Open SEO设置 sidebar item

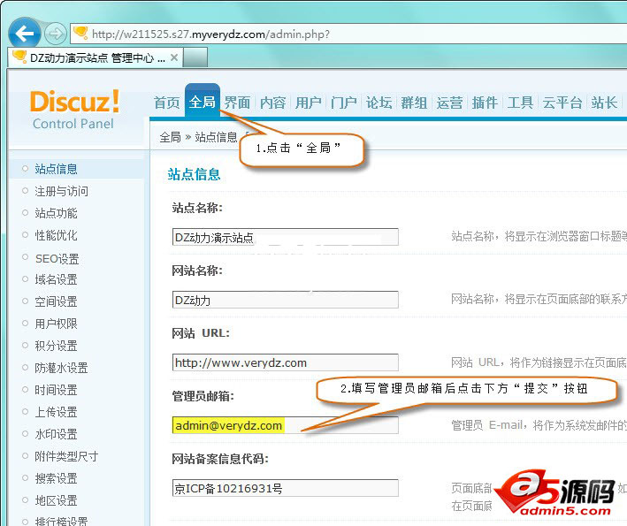57,259
